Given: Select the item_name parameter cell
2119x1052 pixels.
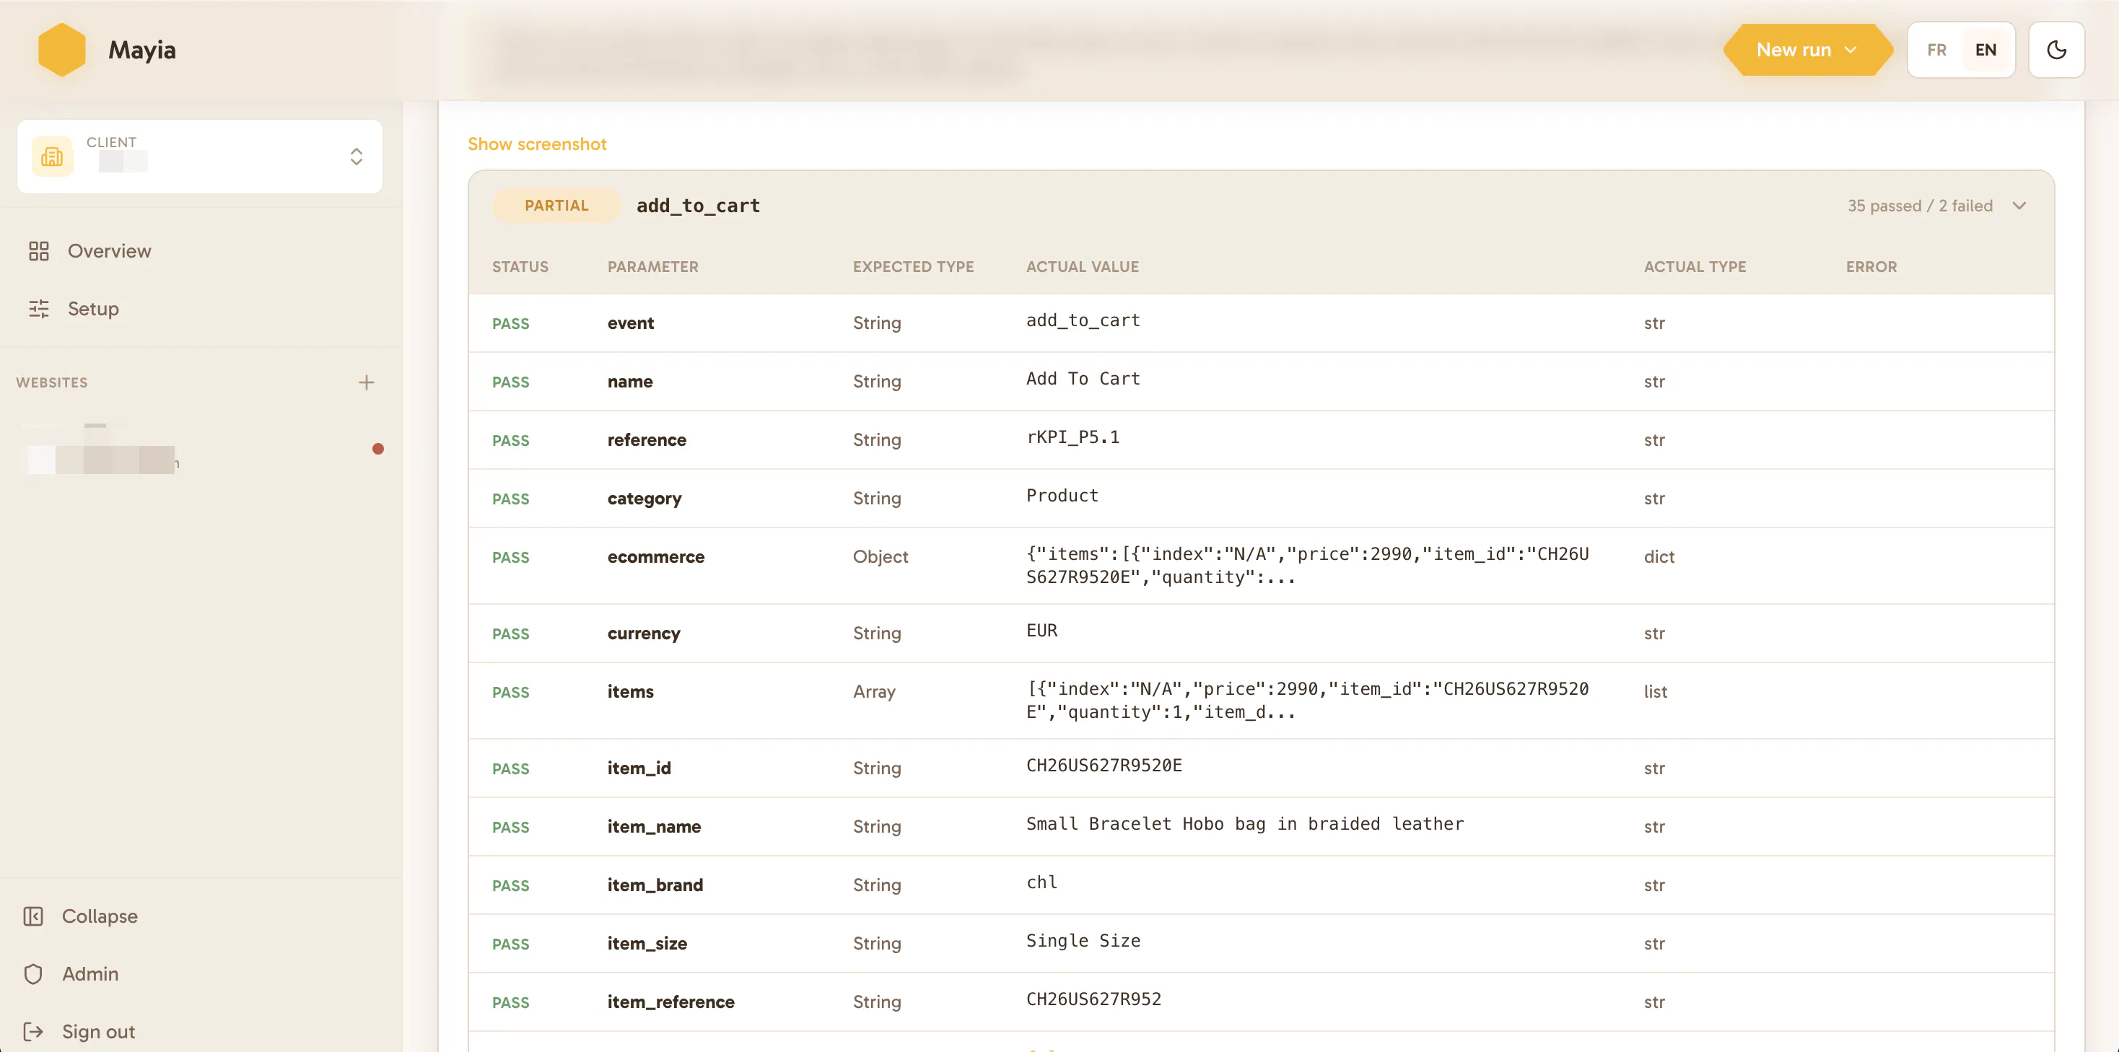Looking at the screenshot, I should [x=654, y=827].
